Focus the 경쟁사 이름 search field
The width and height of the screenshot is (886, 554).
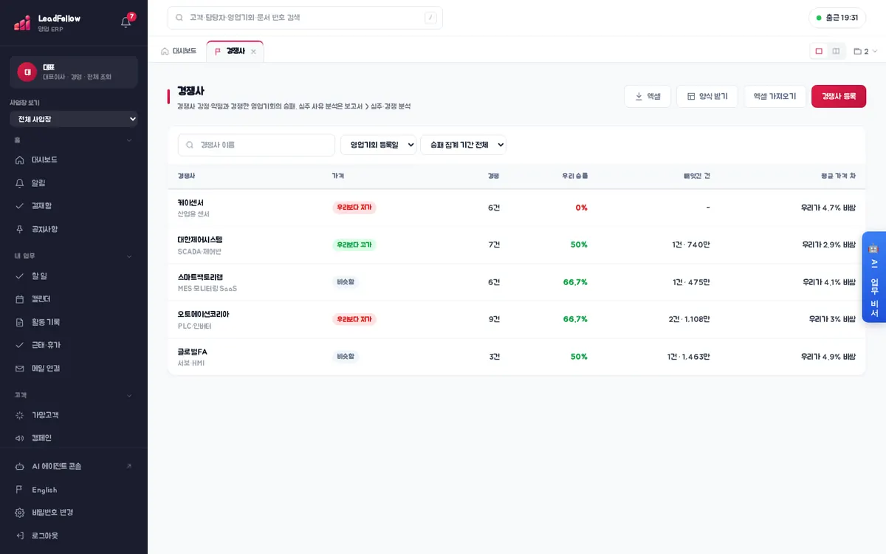click(256, 145)
